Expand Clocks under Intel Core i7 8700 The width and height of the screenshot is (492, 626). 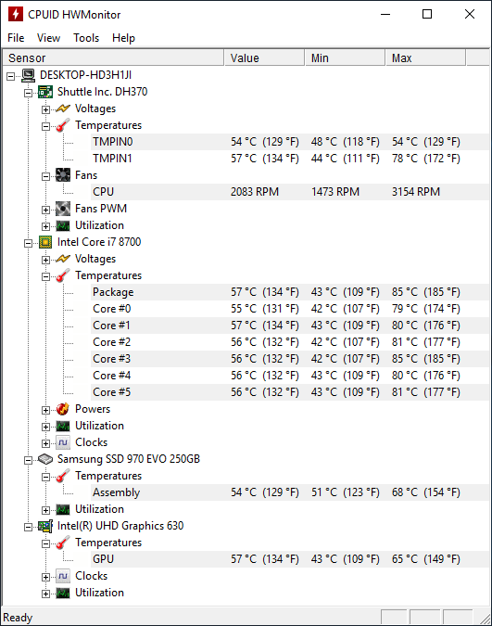(x=46, y=443)
